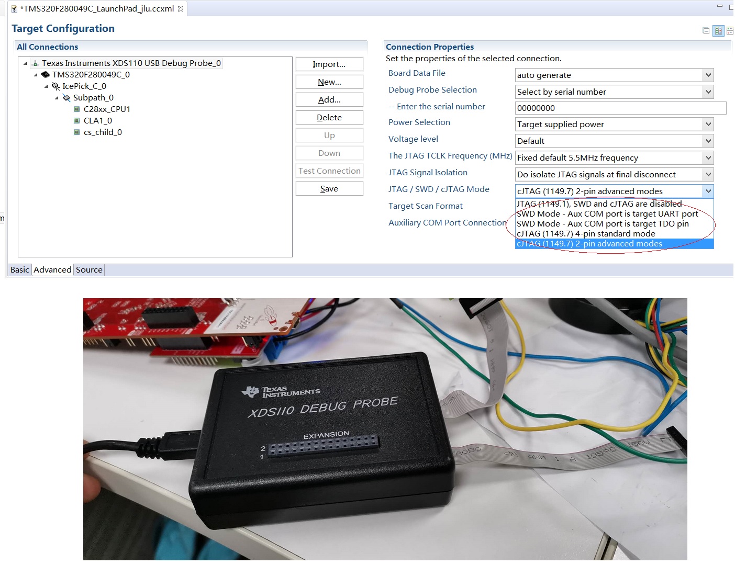
Task: Open the Debug Probe Selection dropdown
Action: 708,92
